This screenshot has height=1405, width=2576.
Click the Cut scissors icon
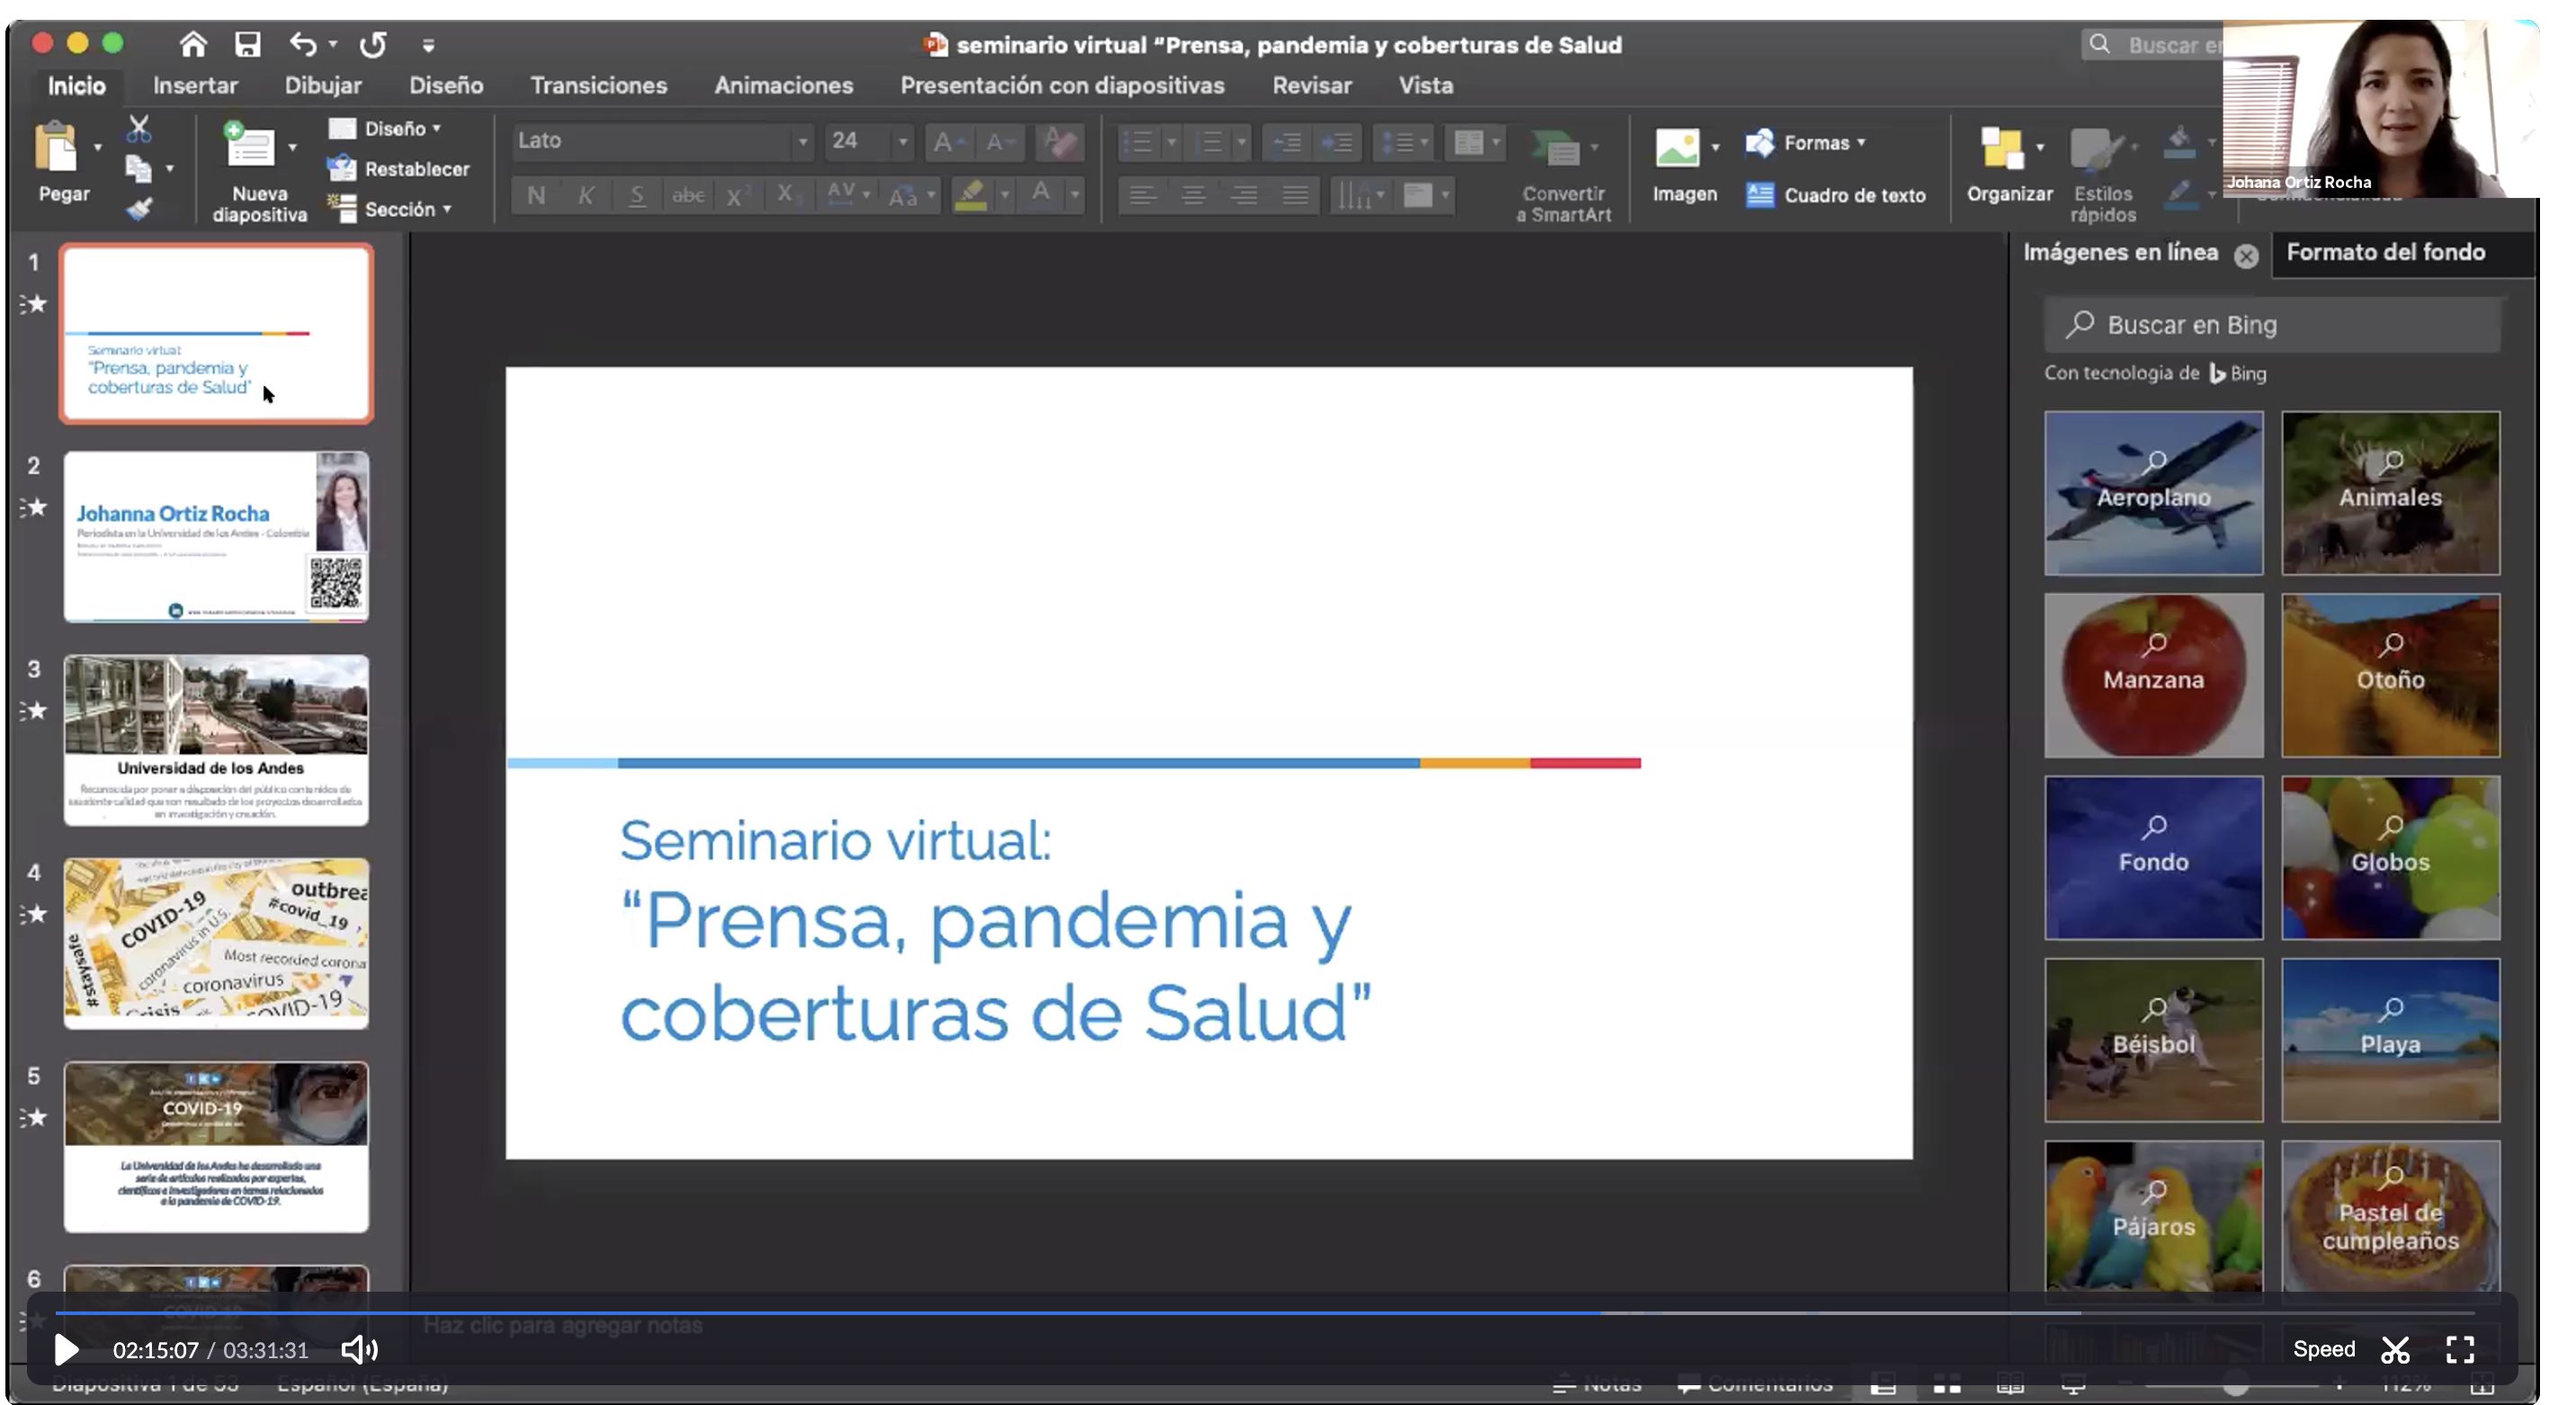pos(139,128)
